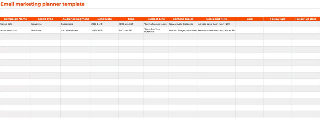Viewport: 320px width, 118px height.
Task: Click the Campaign Name column header
Action: (x=15, y=19)
